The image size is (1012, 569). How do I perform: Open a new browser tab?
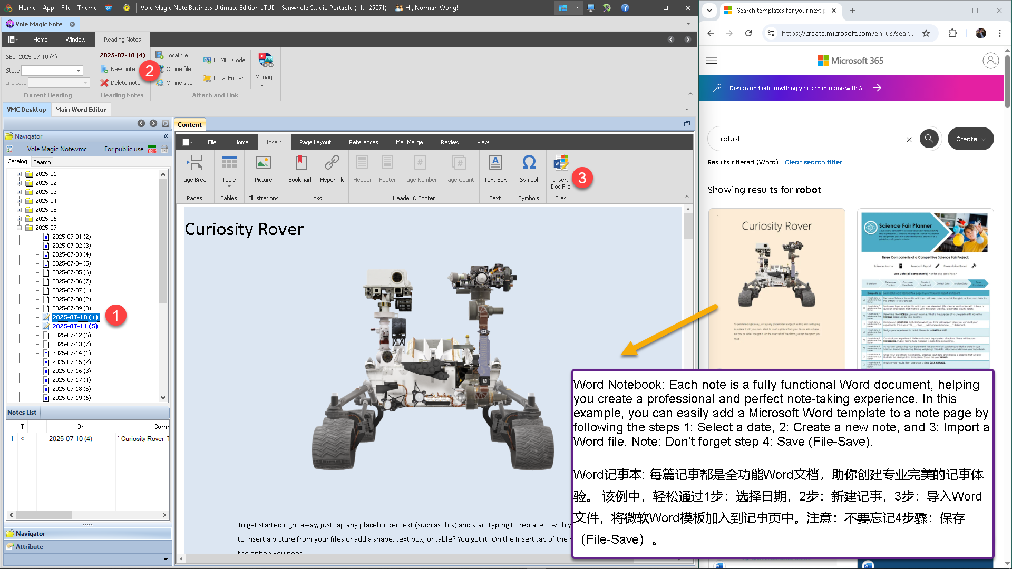coord(853,10)
